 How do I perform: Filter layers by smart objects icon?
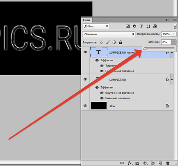(155, 26)
